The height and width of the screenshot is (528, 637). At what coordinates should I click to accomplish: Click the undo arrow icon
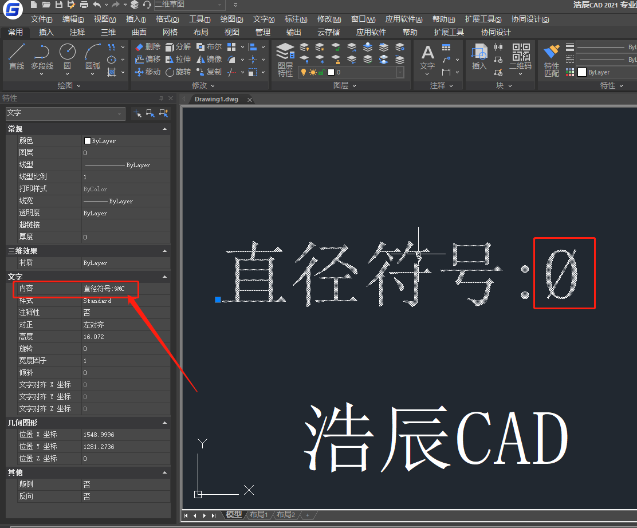click(x=97, y=5)
